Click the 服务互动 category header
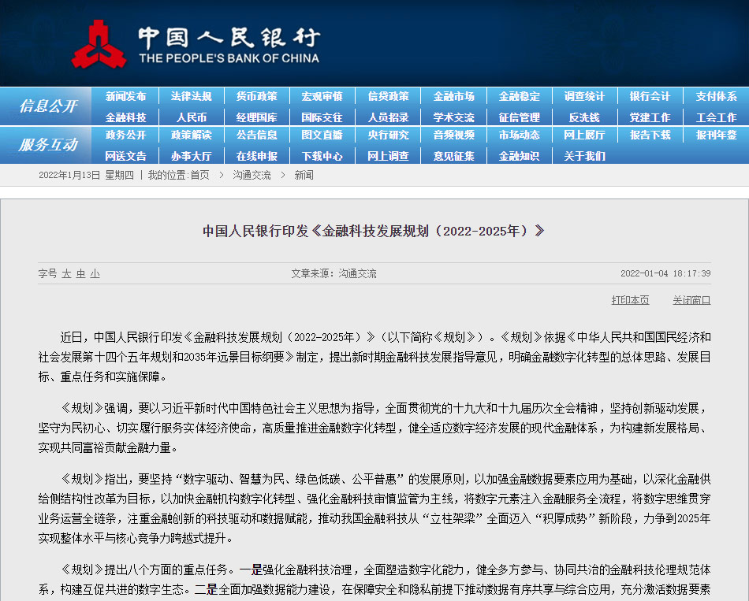The height and width of the screenshot is (601, 749). tap(48, 145)
